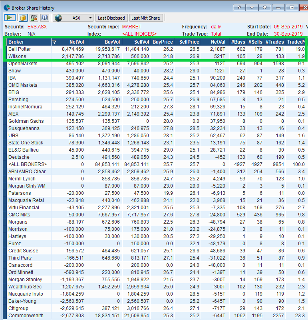Select the Bell Potter row
The height and width of the screenshot is (320, 308).
click(156, 49)
